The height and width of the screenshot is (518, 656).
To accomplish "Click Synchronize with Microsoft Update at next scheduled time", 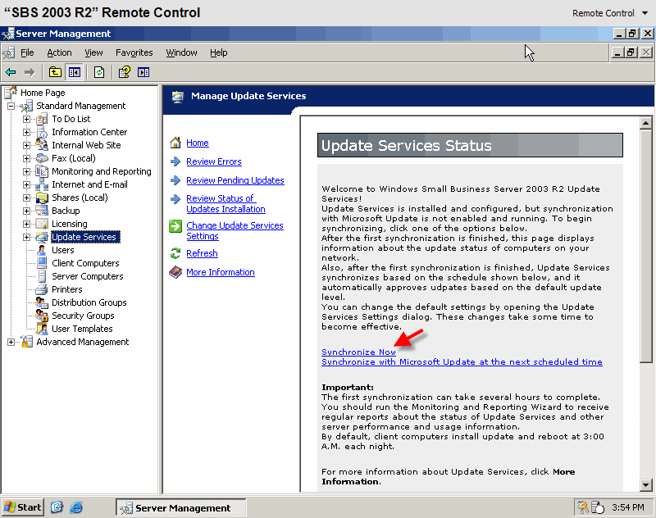I will click(x=462, y=362).
